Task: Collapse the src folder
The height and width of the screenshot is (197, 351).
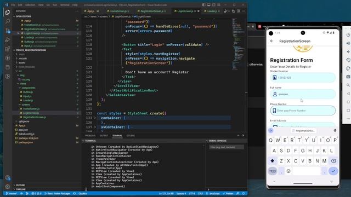Action: [20, 71]
